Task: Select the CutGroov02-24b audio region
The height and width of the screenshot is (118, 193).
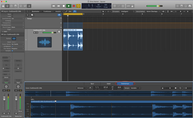Action: coord(73,40)
